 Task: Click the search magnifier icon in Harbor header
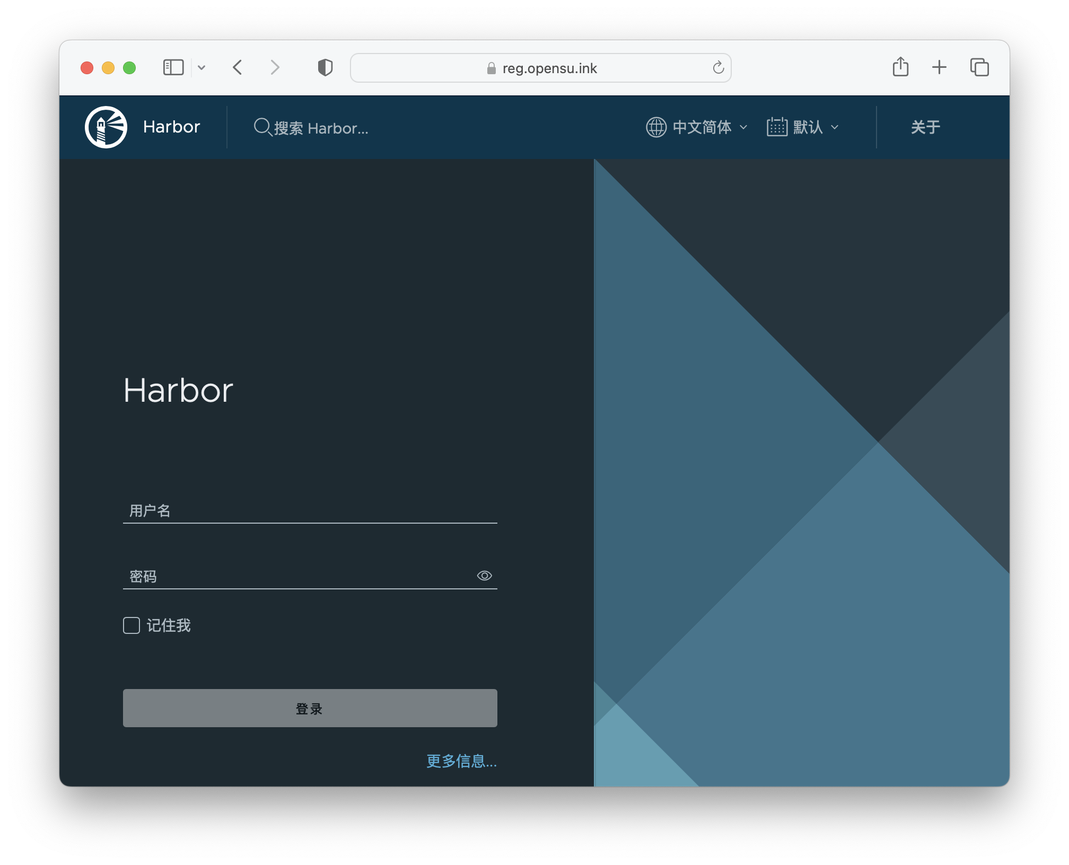pyautogui.click(x=262, y=127)
